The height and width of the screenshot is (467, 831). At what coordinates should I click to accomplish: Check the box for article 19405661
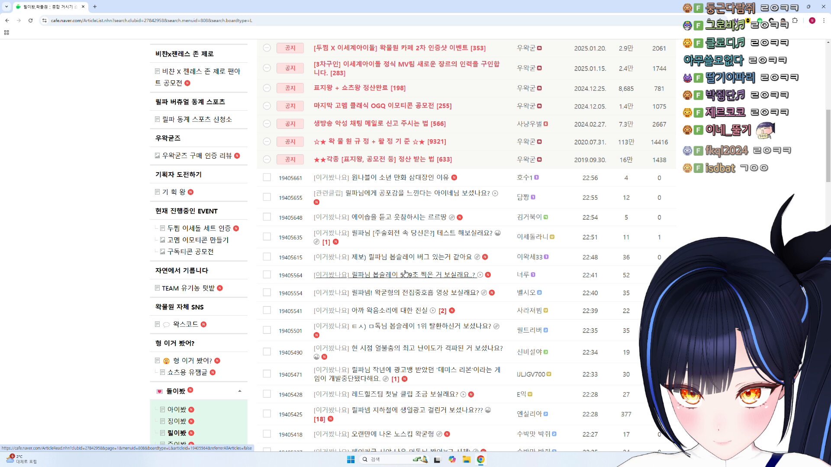tap(267, 177)
